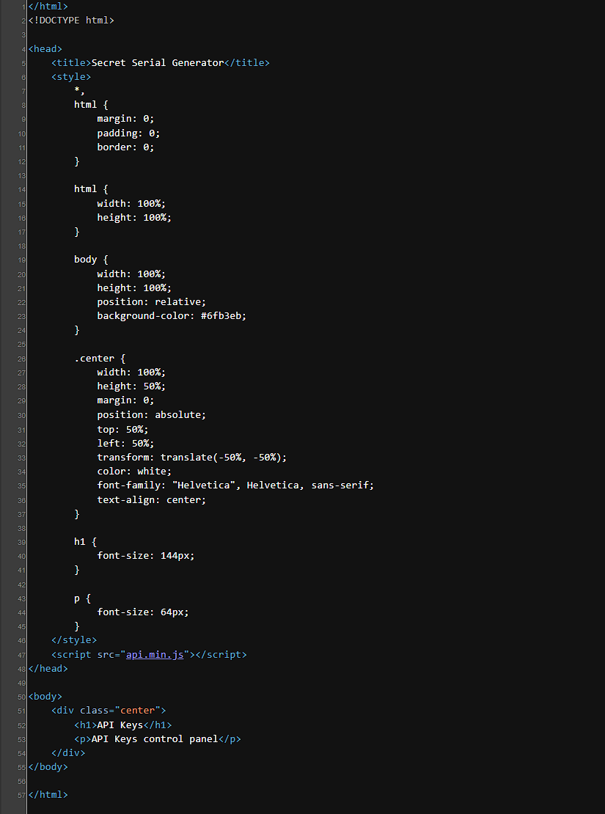
Task: Click the background-color value #6fb3eb
Action: click(221, 315)
